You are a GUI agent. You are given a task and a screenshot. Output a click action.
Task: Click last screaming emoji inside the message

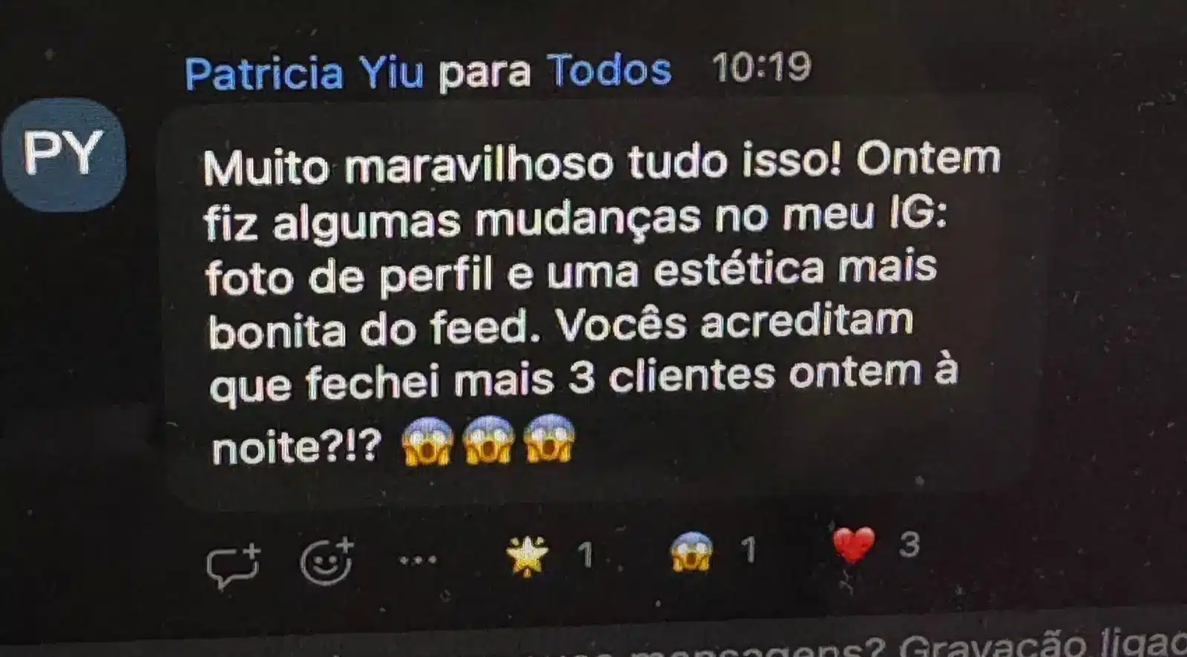coord(549,438)
